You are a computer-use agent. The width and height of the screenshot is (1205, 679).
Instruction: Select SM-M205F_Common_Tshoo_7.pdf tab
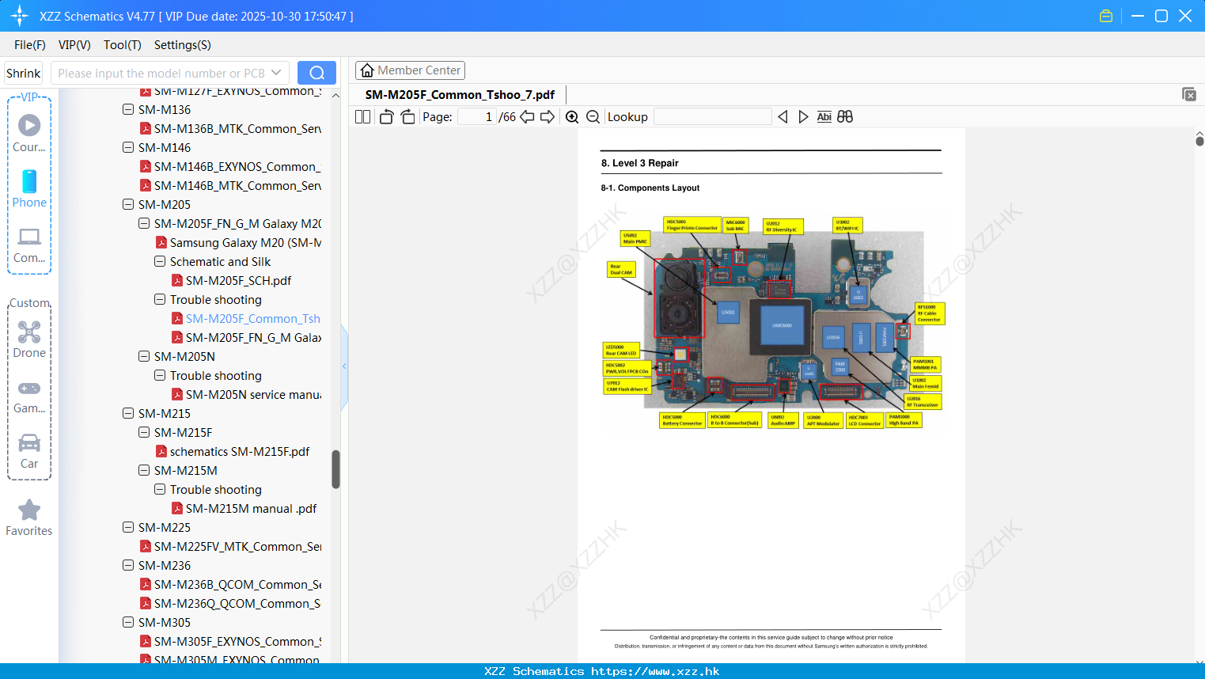point(460,95)
